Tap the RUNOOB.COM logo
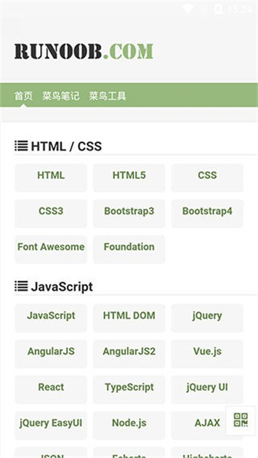Image resolution: width=258 pixels, height=458 pixels. [x=84, y=51]
